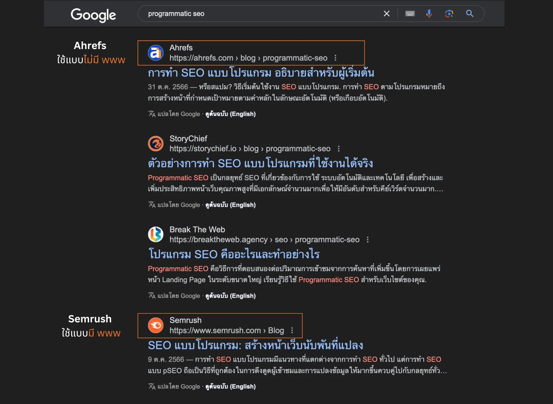Screen dimensions: 553x404
Task: Click translate icon under StoryChief result
Action: (x=152, y=205)
